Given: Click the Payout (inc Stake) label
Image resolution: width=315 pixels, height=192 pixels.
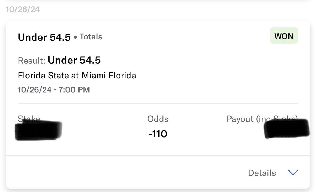Looking at the screenshot, I should pos(262,119).
